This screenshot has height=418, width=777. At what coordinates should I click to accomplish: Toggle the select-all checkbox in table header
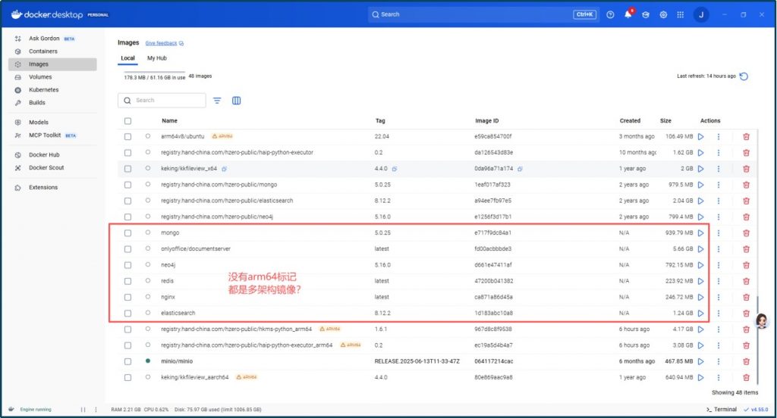tap(128, 121)
